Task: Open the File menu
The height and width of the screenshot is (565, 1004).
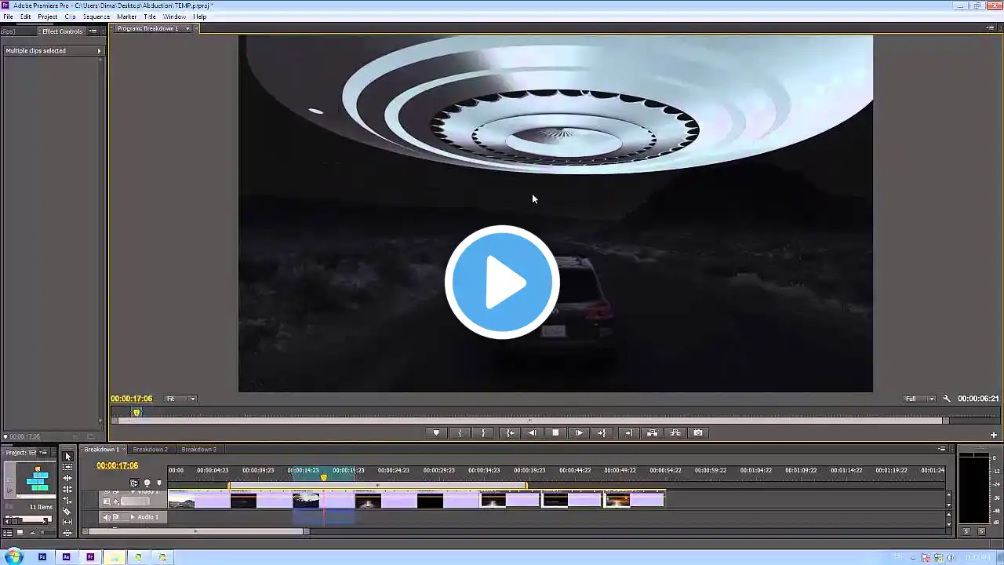Action: tap(8, 16)
